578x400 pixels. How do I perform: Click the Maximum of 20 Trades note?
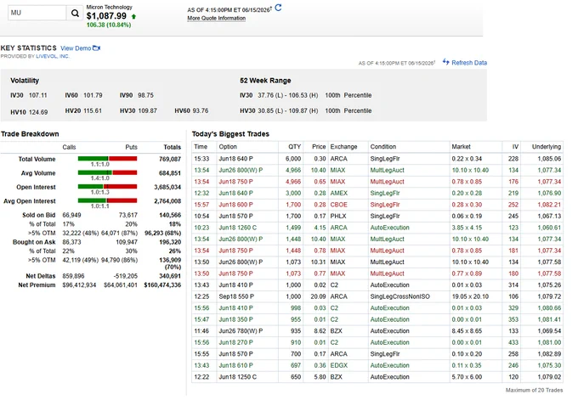coord(534,390)
